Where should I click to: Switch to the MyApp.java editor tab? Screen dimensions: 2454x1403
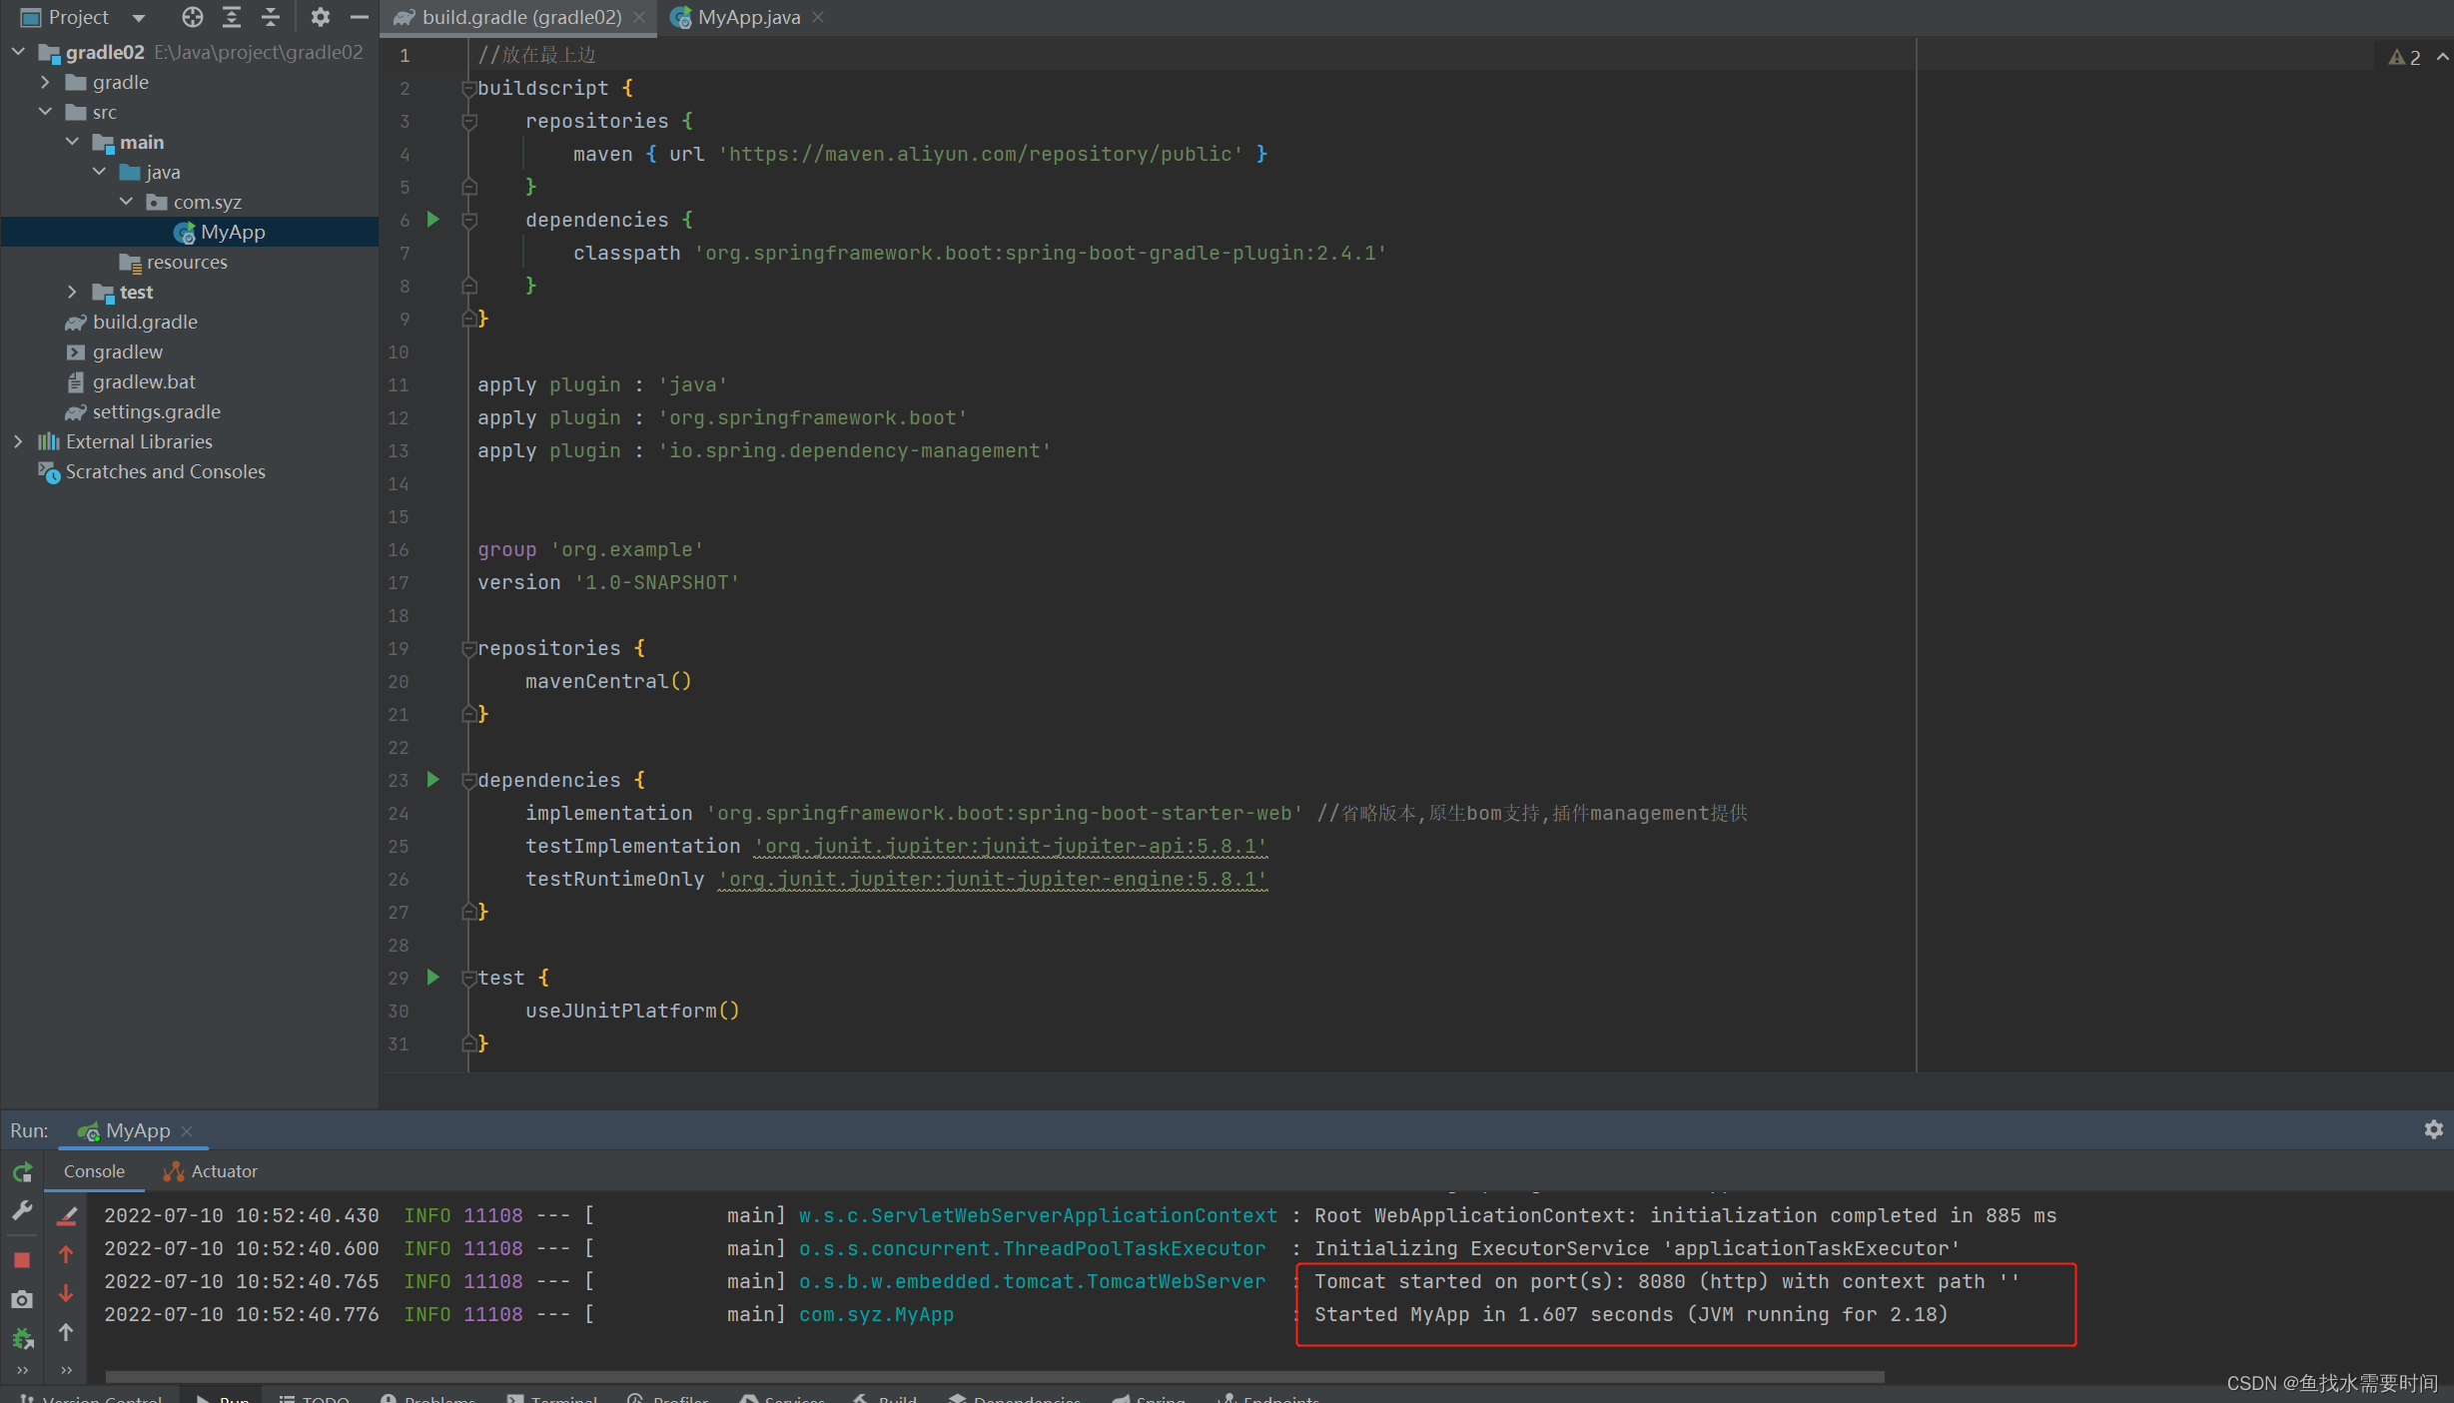coord(747,17)
